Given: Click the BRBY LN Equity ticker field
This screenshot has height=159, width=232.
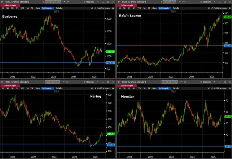Looking at the screenshot, I should coord(53,2).
